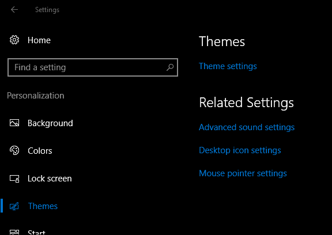332x235 pixels.
Task: Click the Start tiles icon
Action: tap(14, 232)
